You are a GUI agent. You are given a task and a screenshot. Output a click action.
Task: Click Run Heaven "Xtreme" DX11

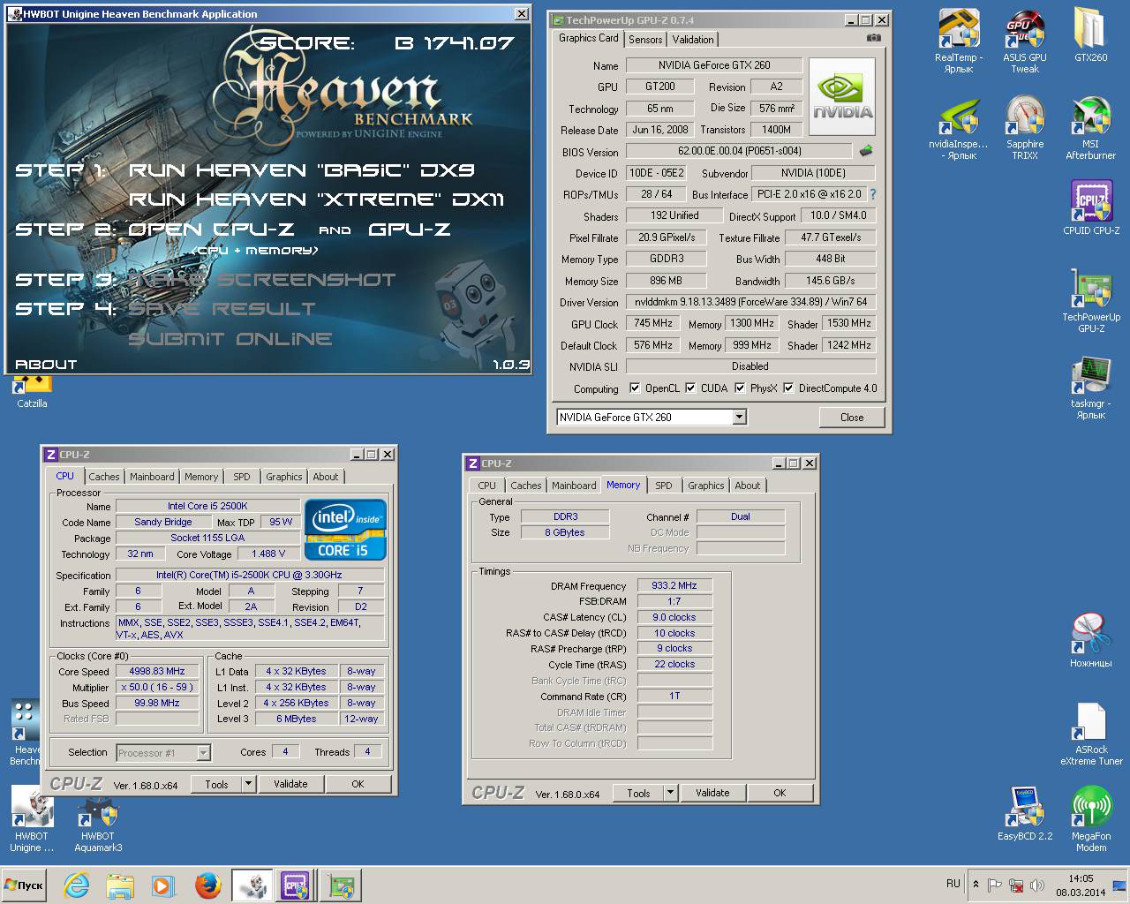click(316, 200)
